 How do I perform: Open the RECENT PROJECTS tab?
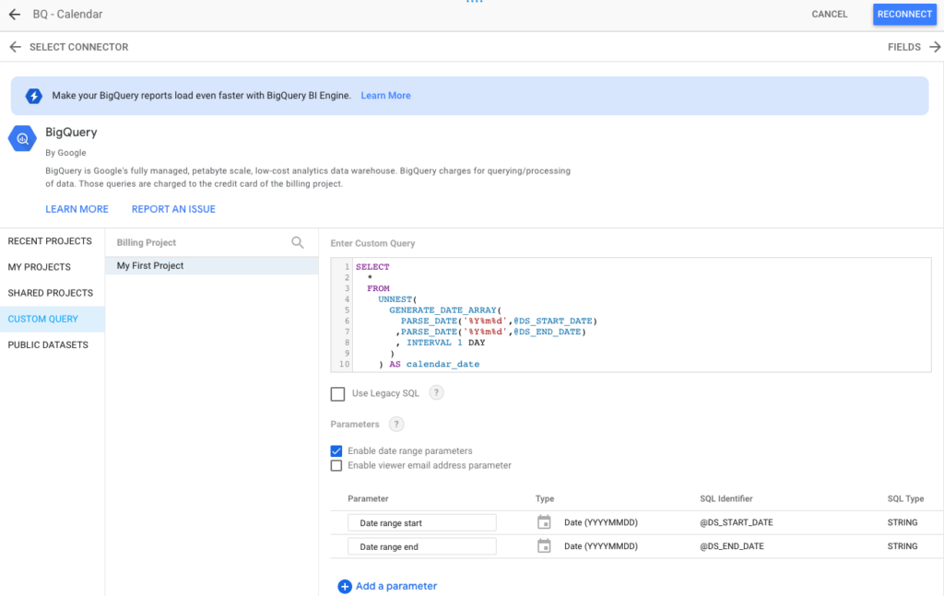click(50, 241)
